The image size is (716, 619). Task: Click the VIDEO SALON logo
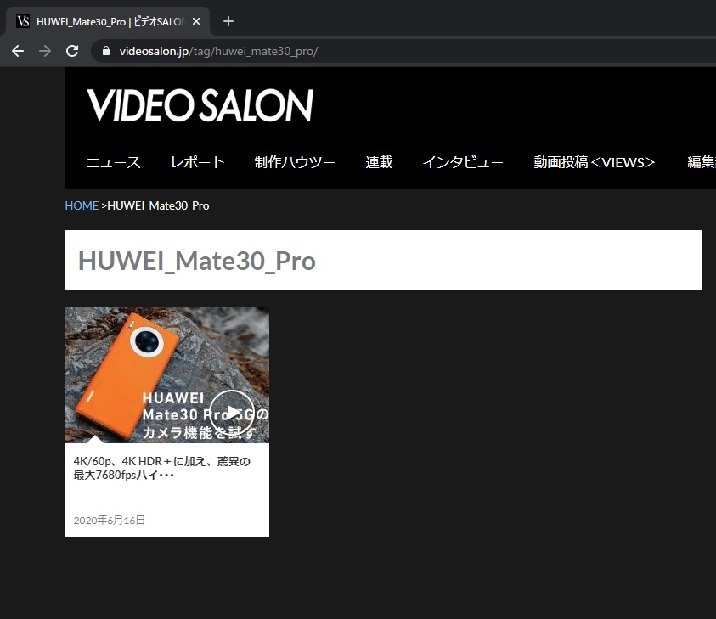pyautogui.click(x=200, y=105)
